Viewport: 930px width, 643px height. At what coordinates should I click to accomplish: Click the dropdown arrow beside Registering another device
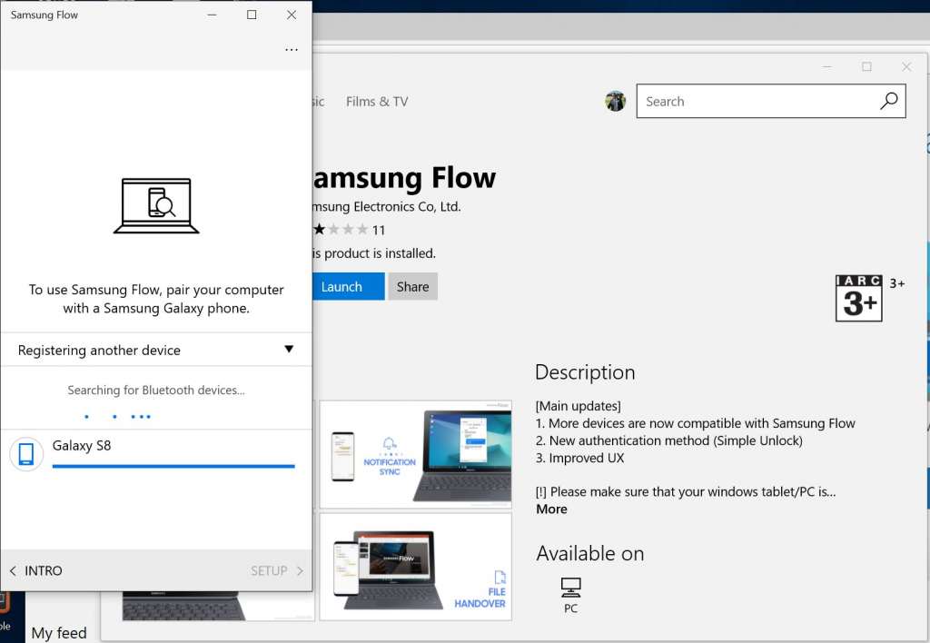click(289, 350)
